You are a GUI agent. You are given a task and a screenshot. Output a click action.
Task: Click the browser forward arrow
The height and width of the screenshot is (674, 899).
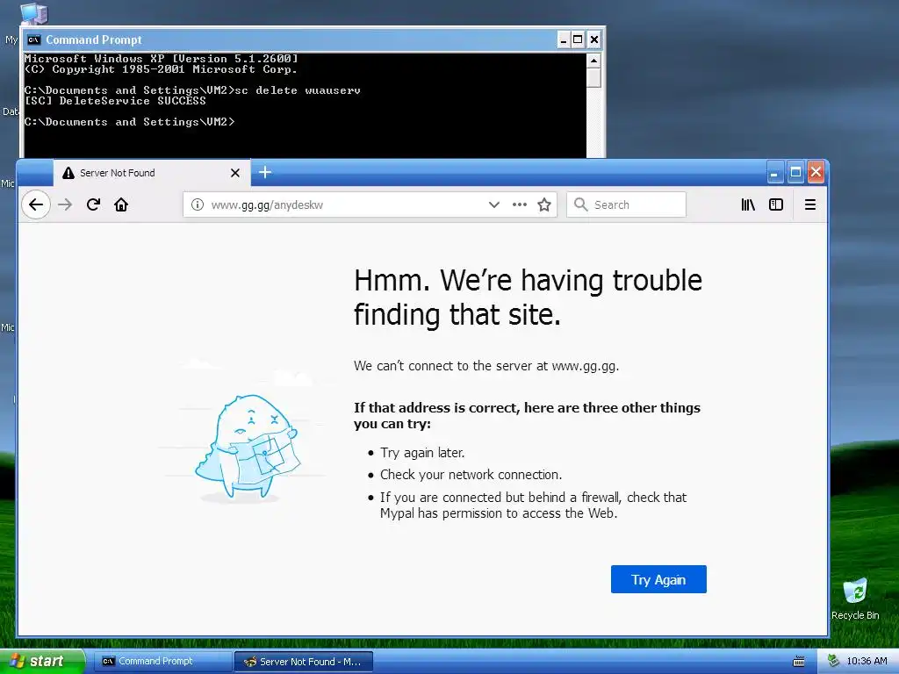coord(65,204)
